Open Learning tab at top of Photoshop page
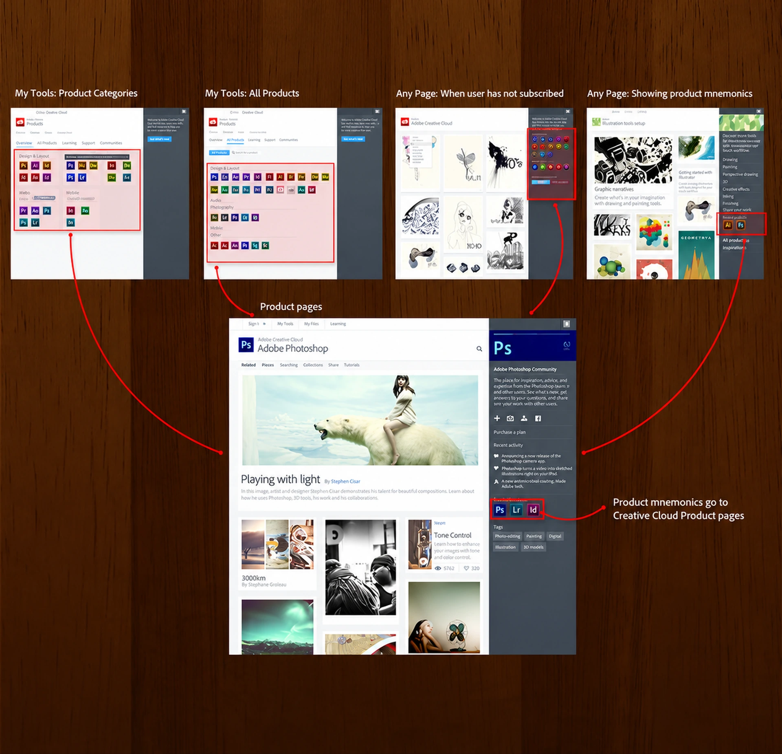This screenshot has height=754, width=782. click(338, 324)
